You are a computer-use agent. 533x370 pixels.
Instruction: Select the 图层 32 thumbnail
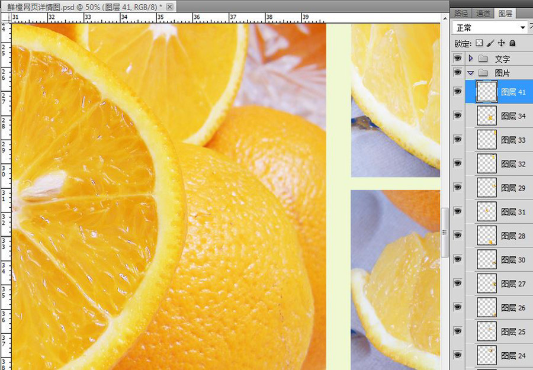click(487, 163)
